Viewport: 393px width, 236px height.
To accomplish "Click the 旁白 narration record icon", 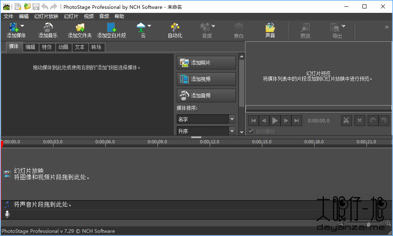I will click(239, 27).
